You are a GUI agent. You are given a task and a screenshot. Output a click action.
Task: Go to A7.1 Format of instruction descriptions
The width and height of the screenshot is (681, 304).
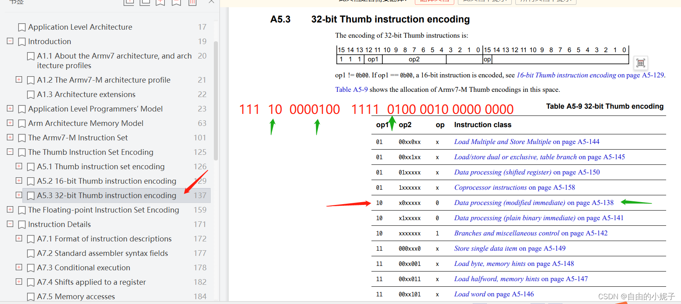(x=105, y=239)
